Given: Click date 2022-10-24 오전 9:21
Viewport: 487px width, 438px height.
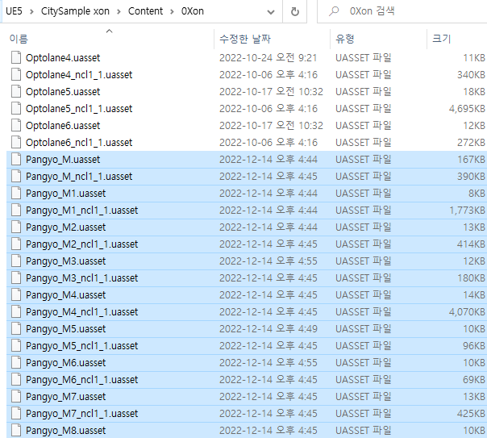Looking at the screenshot, I should [268, 58].
